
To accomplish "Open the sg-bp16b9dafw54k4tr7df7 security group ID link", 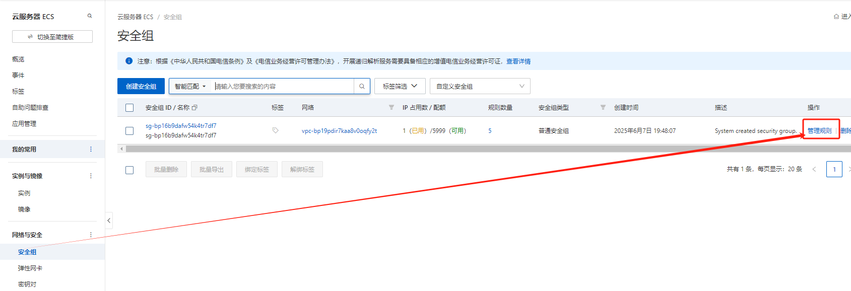I will click(181, 126).
